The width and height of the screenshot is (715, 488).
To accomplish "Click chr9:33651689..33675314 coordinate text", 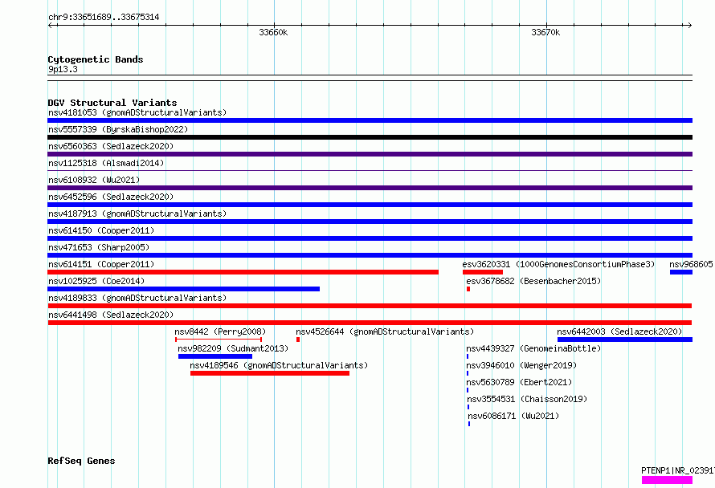I will point(104,18).
